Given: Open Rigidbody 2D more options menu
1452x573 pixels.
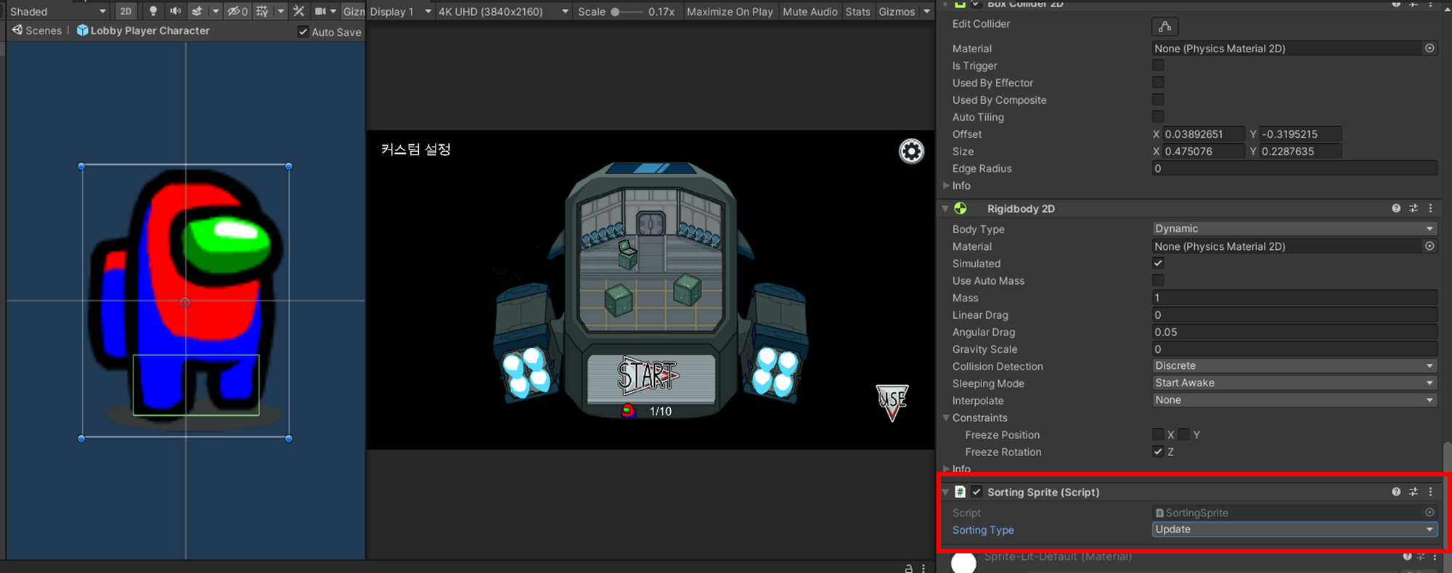Looking at the screenshot, I should point(1430,208).
